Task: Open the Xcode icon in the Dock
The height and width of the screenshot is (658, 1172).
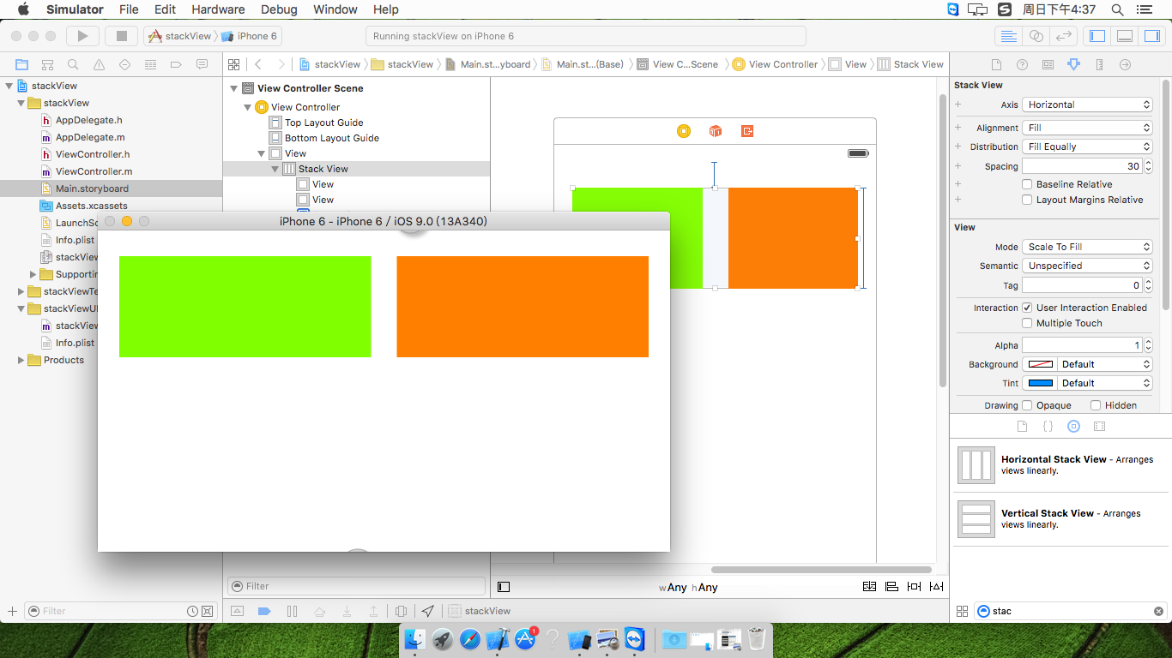Action: point(498,639)
